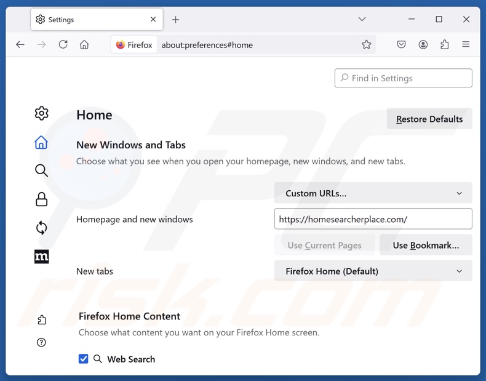The height and width of the screenshot is (381, 486).
Task: Open the Firefox account icon
Action: (x=423, y=45)
